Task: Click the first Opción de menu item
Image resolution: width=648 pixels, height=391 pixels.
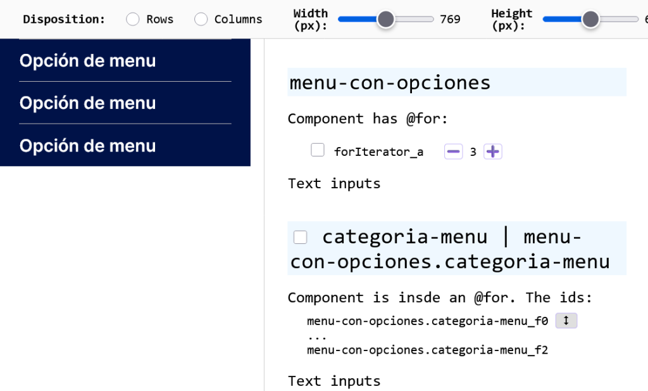Action: tap(87, 61)
